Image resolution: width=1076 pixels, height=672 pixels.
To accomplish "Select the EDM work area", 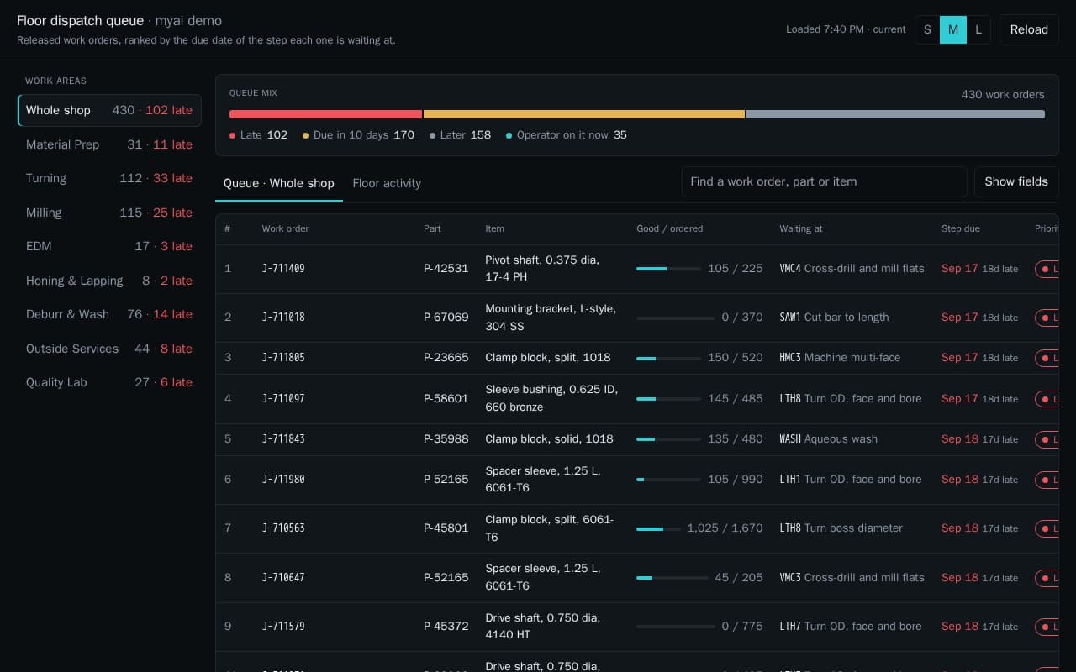I will coord(109,246).
